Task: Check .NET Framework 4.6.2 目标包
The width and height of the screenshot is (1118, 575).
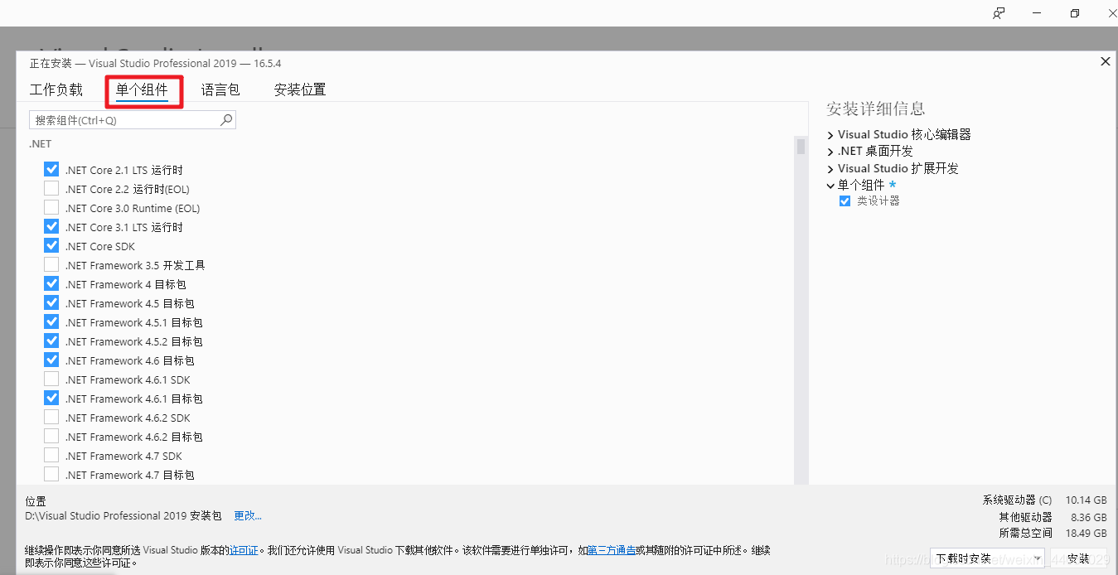Action: click(51, 437)
